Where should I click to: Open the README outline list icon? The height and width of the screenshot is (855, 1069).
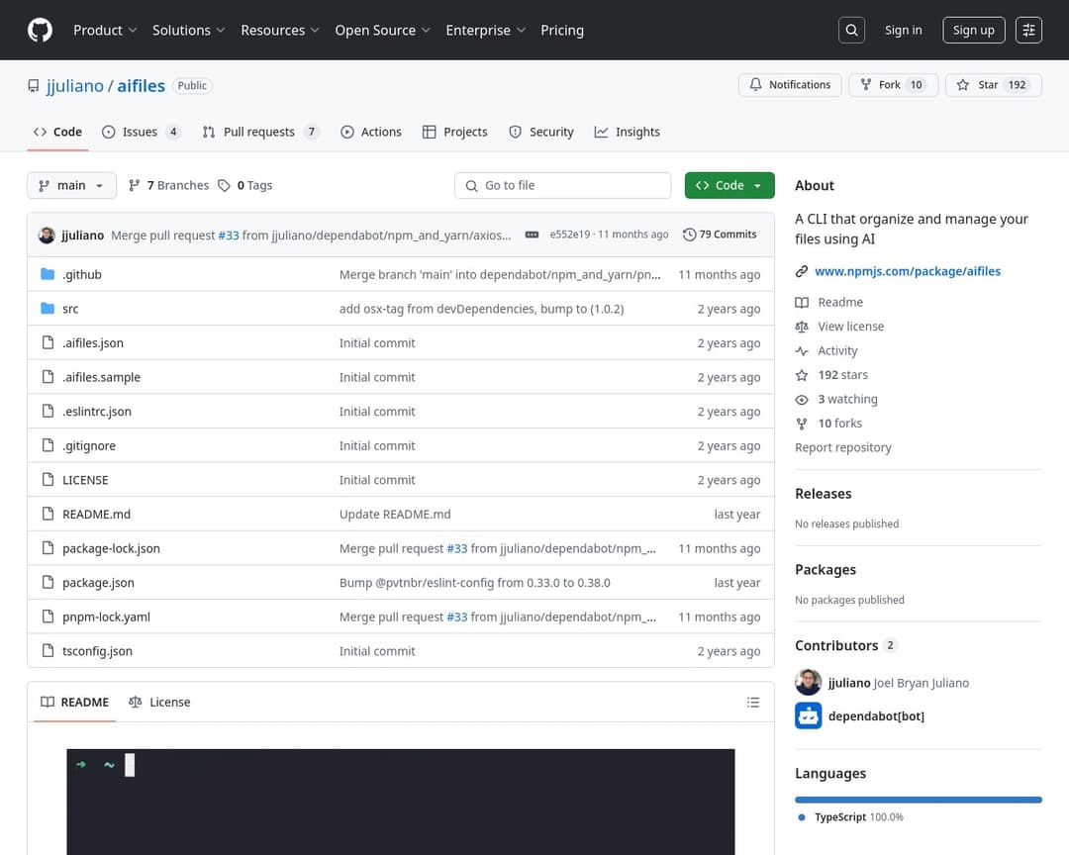752,703
